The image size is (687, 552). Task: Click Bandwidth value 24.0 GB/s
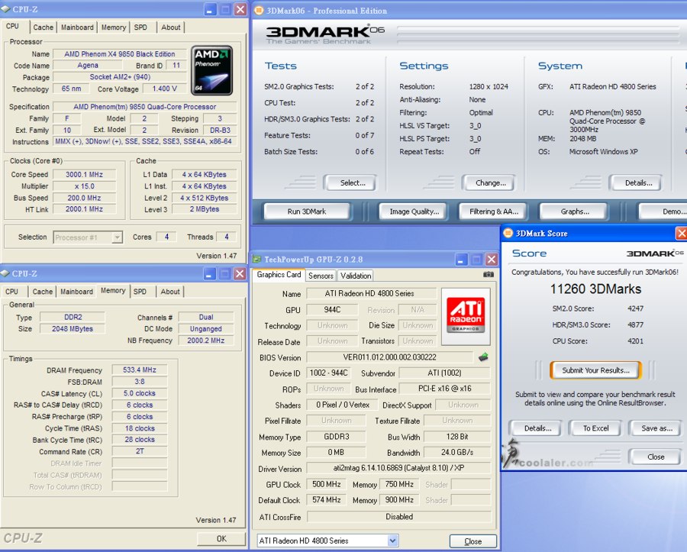point(457,452)
